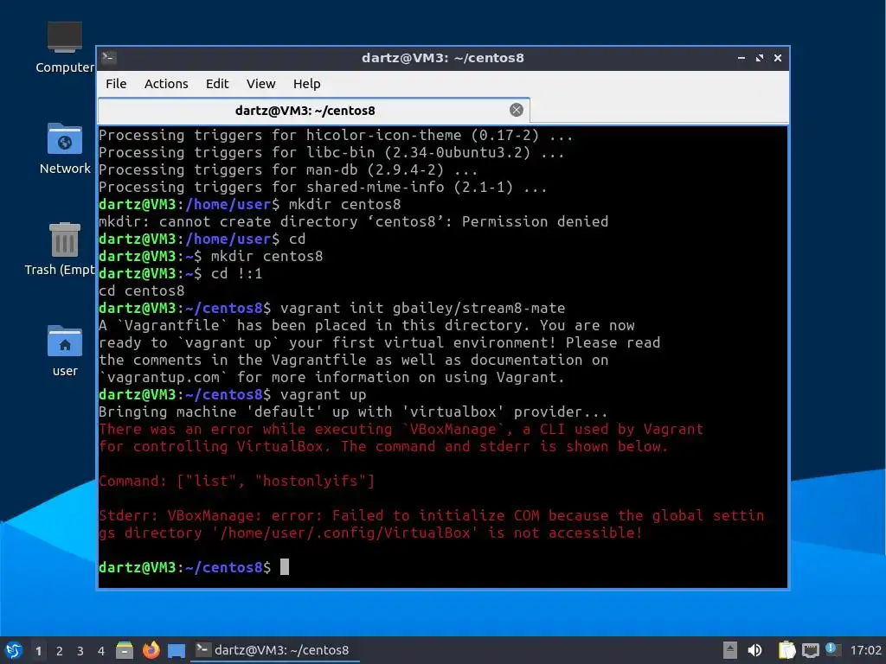Image resolution: width=886 pixels, height=664 pixels.
Task: Open the Edit menu
Action: (x=217, y=84)
